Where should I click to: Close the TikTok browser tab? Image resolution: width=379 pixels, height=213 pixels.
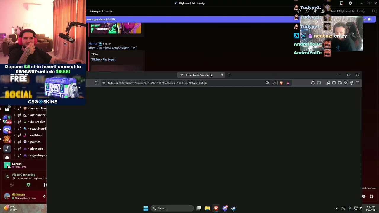tap(222, 75)
